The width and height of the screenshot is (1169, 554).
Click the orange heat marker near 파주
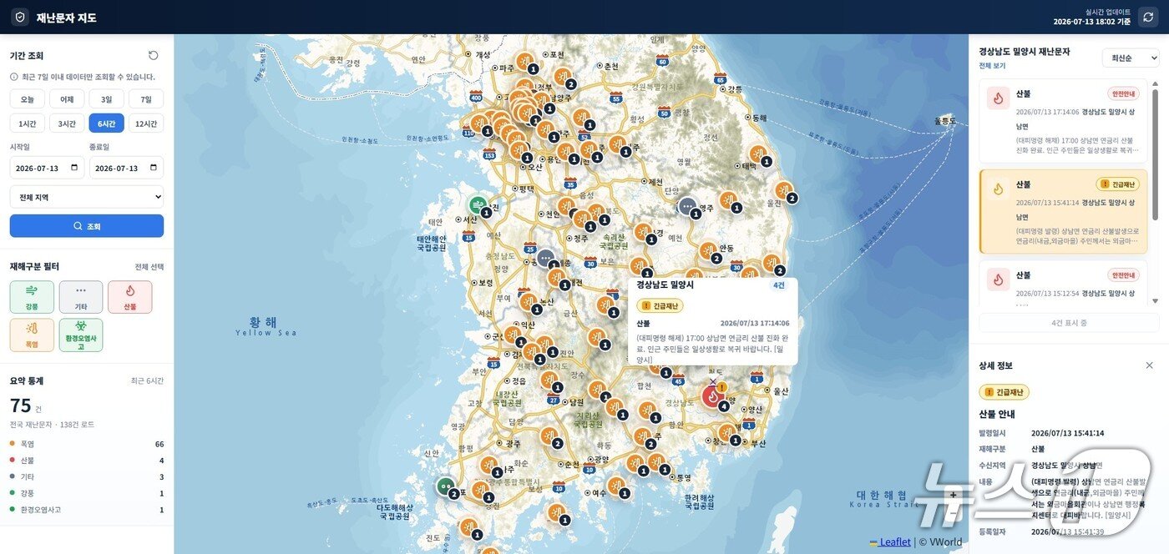(524, 61)
